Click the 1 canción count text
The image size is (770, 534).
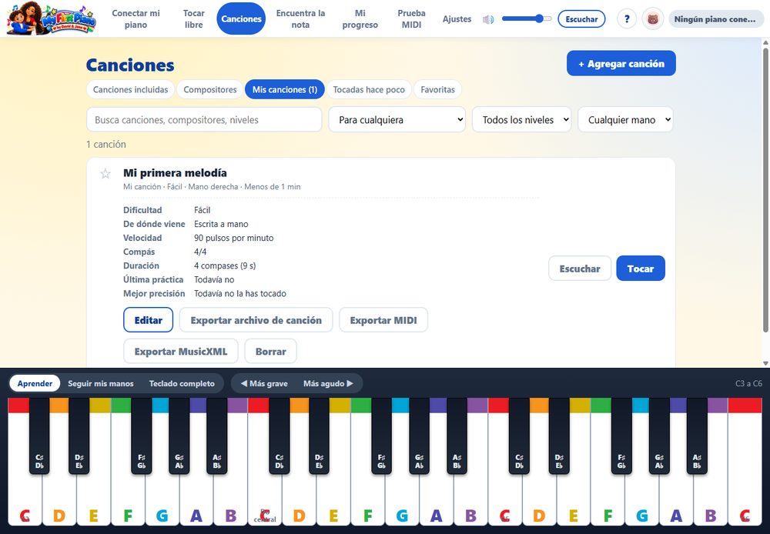[106, 145]
